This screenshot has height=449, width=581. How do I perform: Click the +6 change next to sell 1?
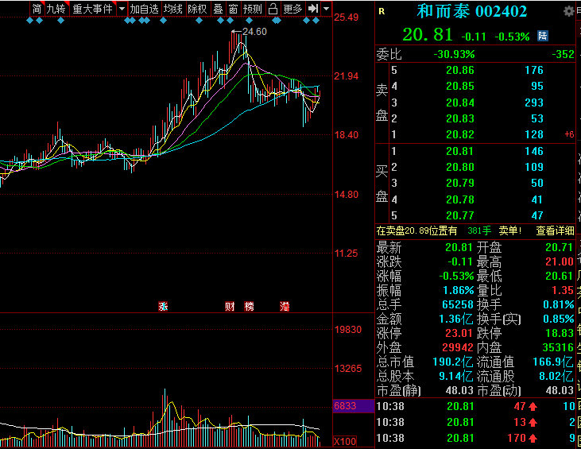click(569, 134)
